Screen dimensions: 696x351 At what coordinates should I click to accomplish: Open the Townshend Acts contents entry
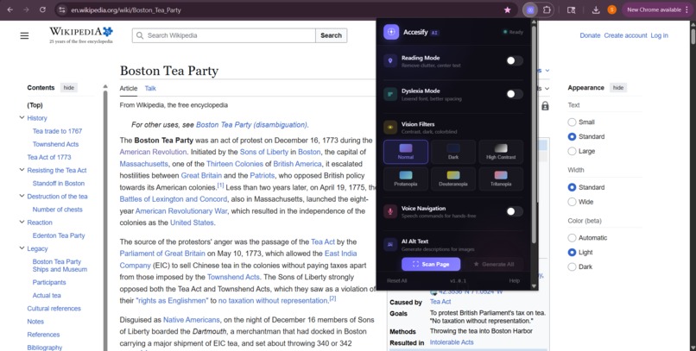(x=55, y=144)
